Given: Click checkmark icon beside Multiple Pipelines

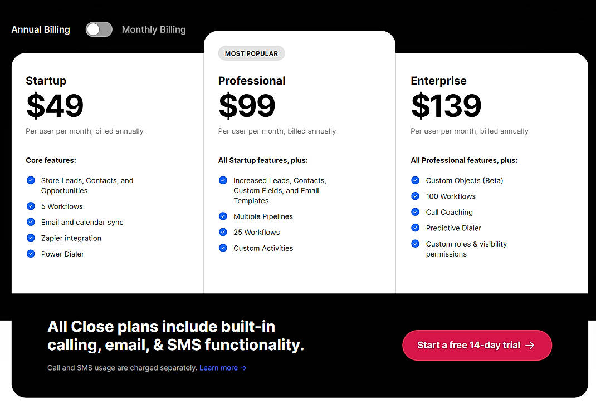Looking at the screenshot, I should point(223,216).
